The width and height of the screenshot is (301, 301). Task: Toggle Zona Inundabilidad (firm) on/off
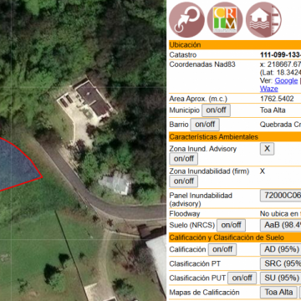[x=184, y=181]
